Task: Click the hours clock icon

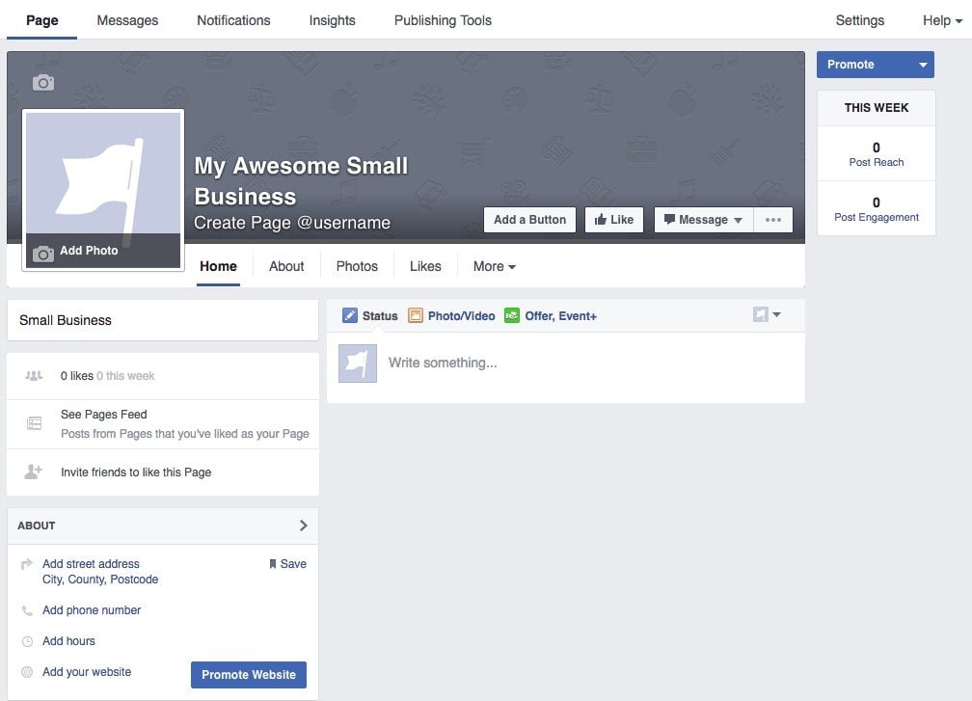Action: point(27,641)
